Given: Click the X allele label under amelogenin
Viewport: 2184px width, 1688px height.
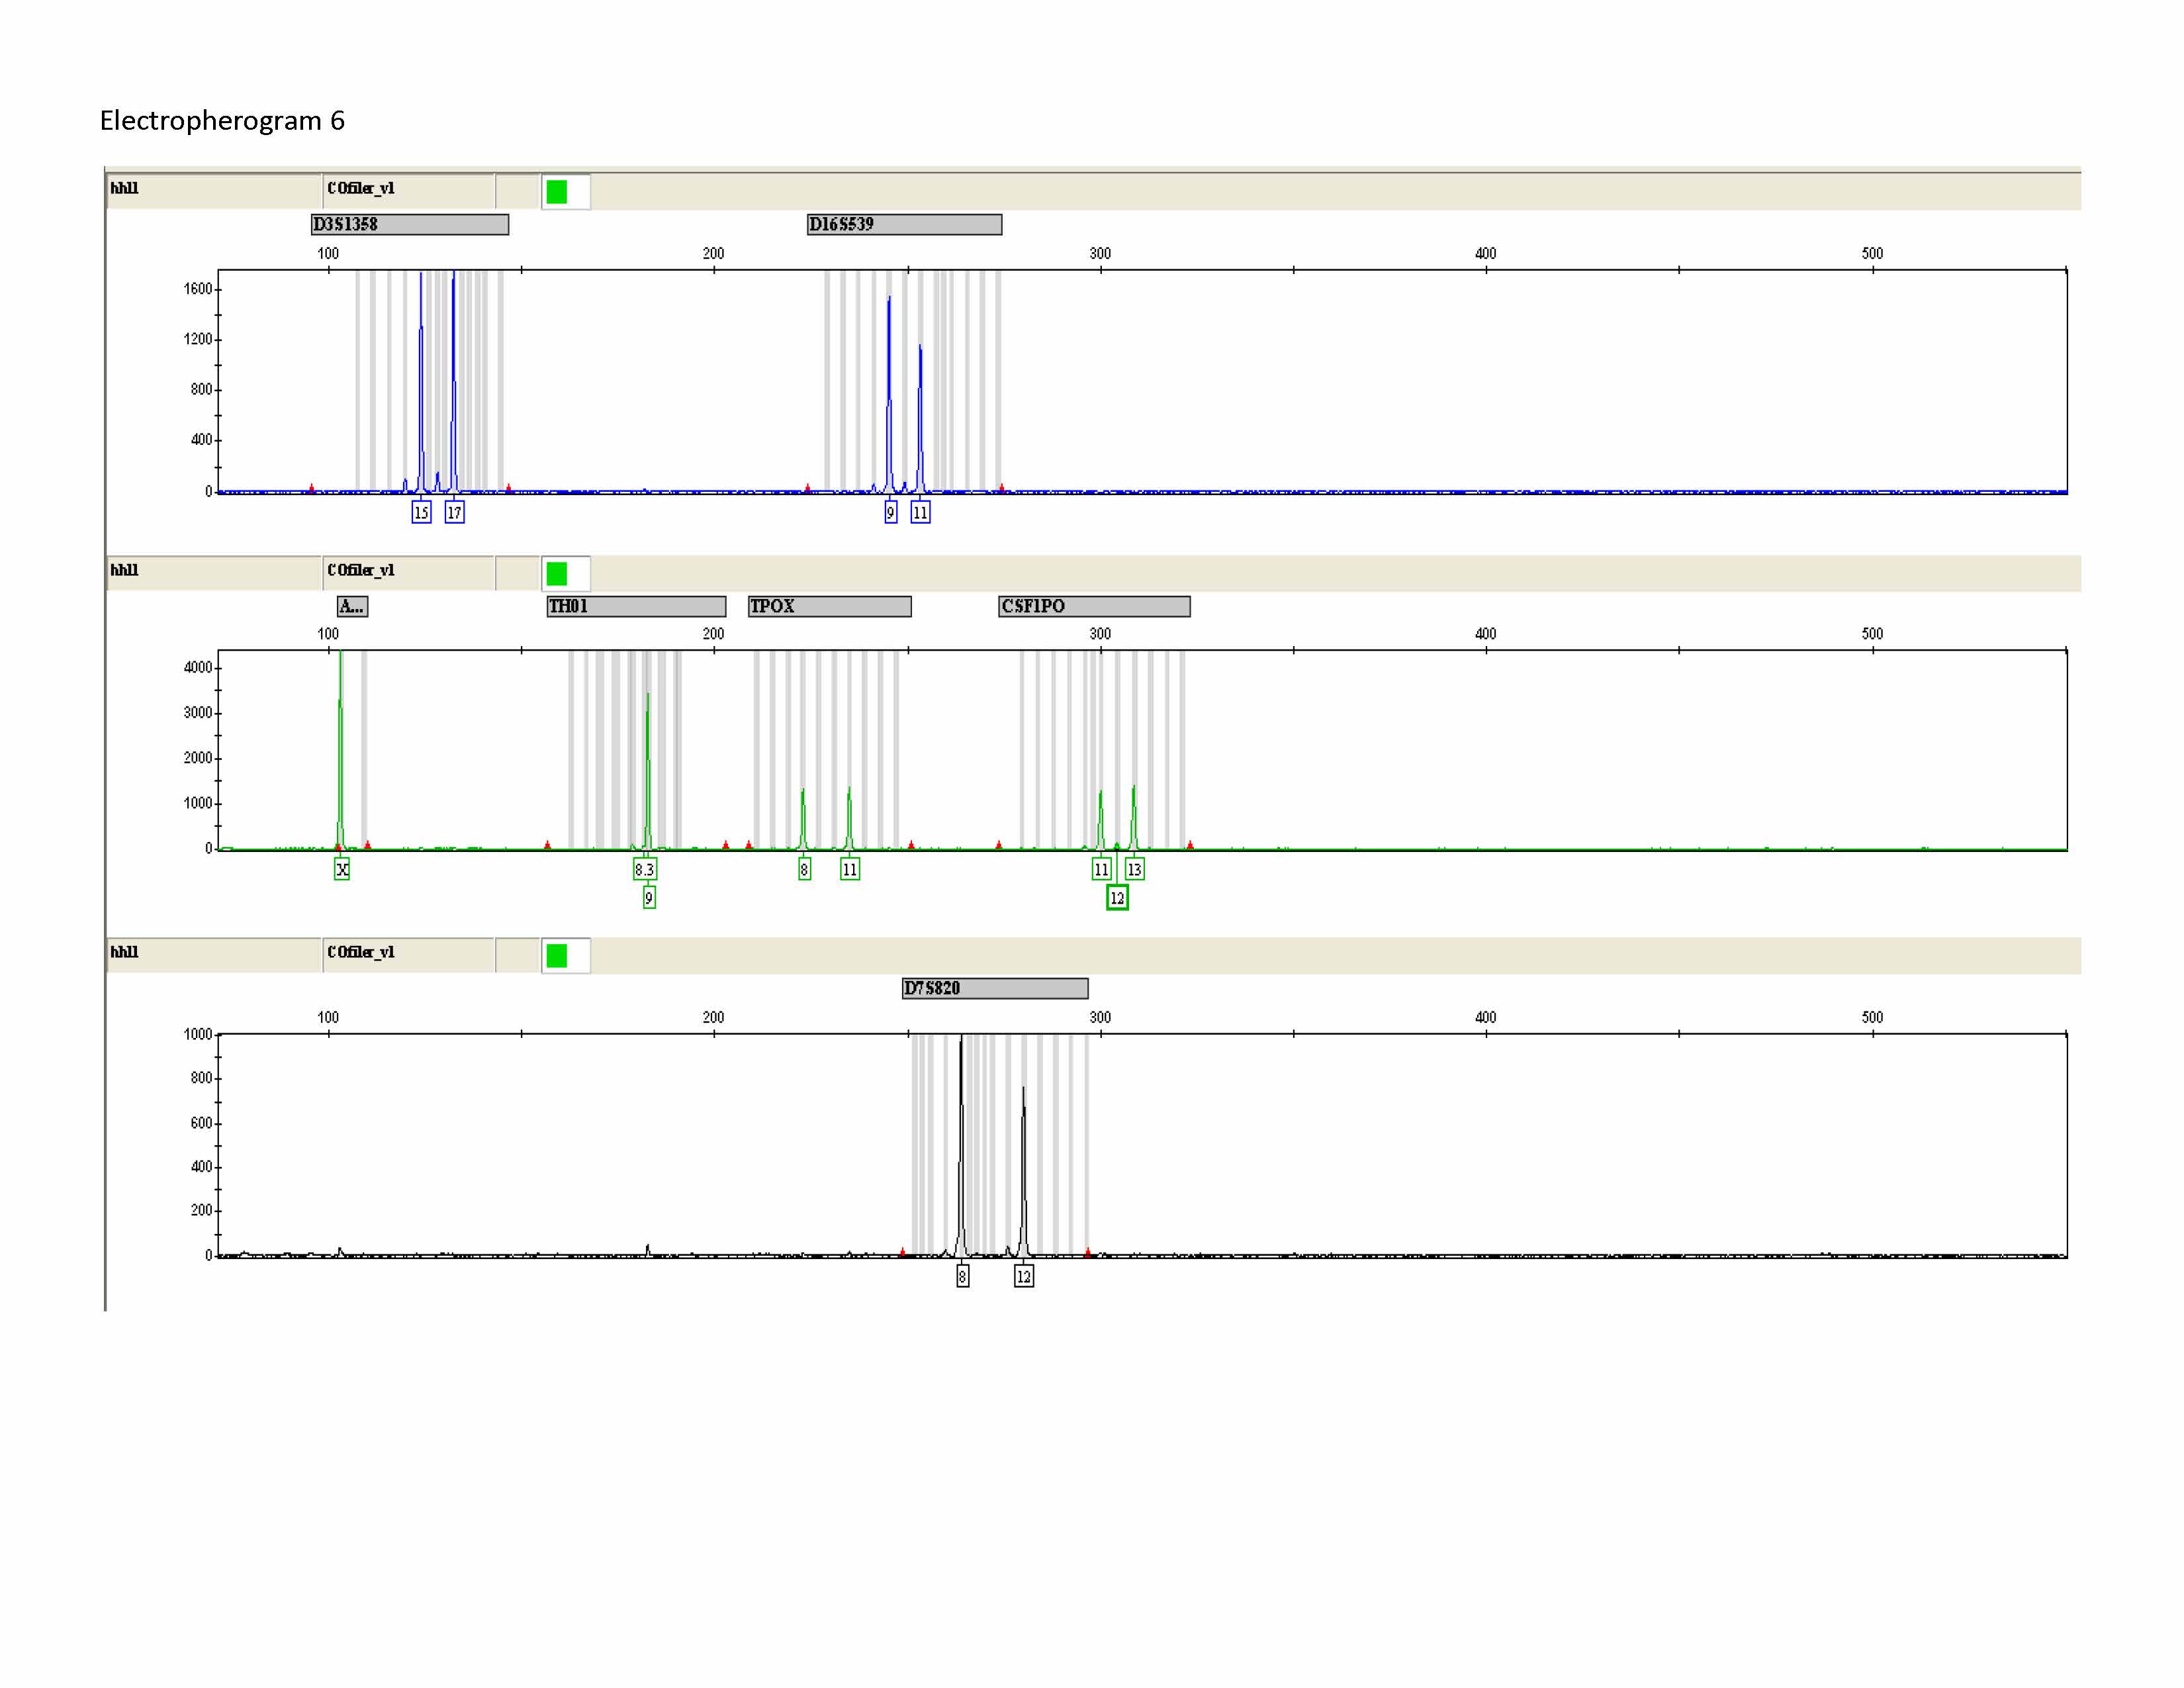Looking at the screenshot, I should 342,870.
